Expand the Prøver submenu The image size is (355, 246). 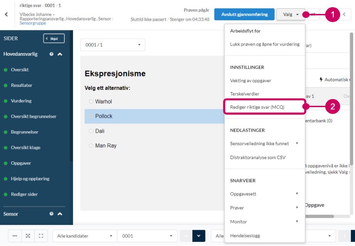[x=297, y=207]
